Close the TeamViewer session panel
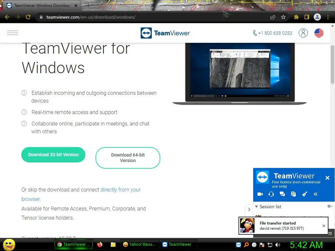The image size is (335, 251). [327, 177]
